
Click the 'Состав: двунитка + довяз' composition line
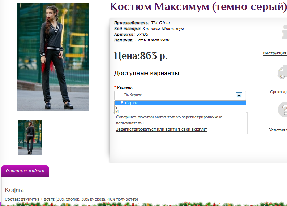[71, 199]
